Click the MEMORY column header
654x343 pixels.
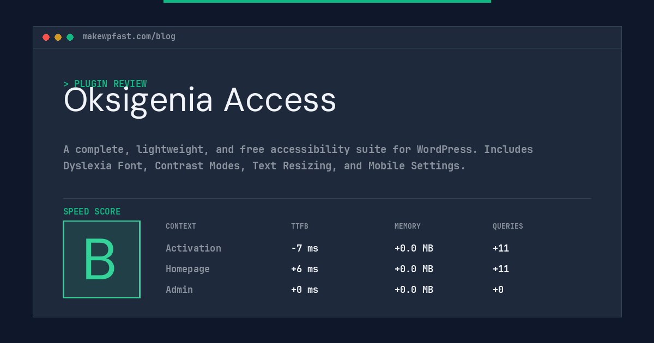tap(408, 226)
